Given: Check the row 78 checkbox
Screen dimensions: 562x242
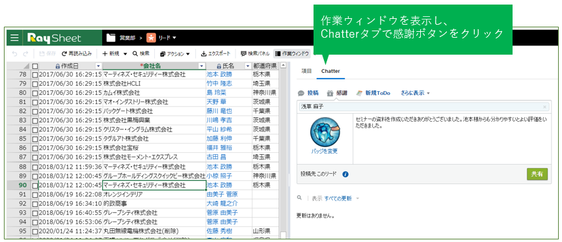Looking at the screenshot, I should coord(34,75).
